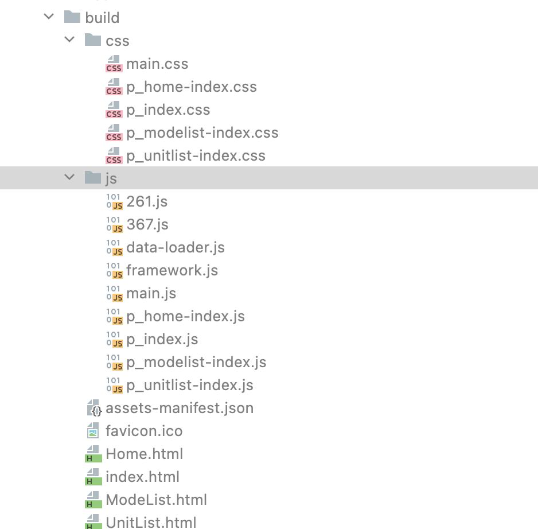
Task: Select p_modelist-index.css in the tree
Action: click(x=202, y=133)
